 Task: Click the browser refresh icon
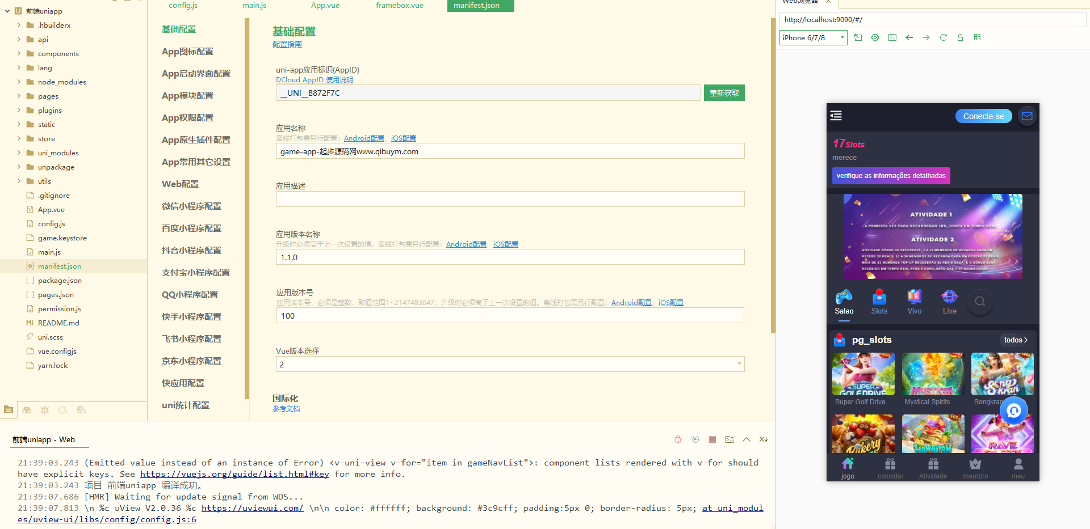point(943,37)
